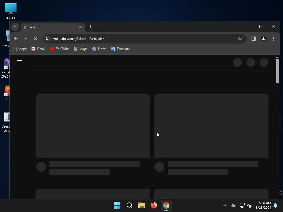The width and height of the screenshot is (283, 212).
Task: Open the Chrome profile icon
Action: [x=263, y=39]
